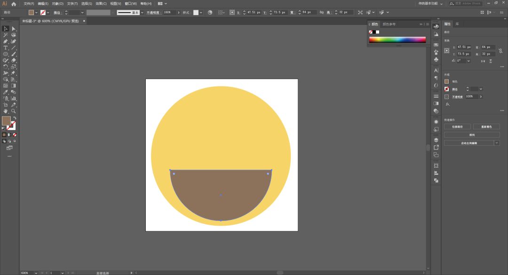Image resolution: width=508 pixels, height=275 pixels.
Task: Click the 位移路径 button
Action: [457, 126]
